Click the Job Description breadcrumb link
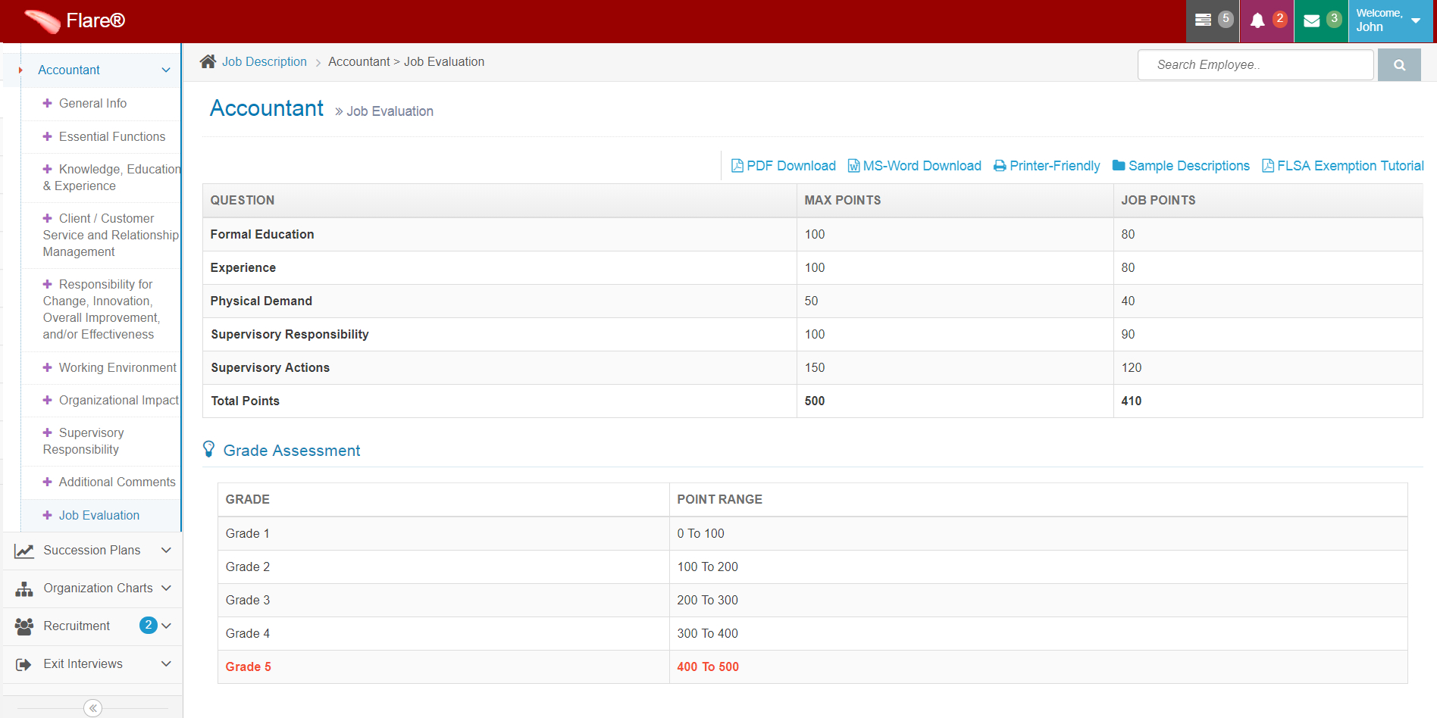Viewport: 1437px width, 718px height. (x=265, y=61)
